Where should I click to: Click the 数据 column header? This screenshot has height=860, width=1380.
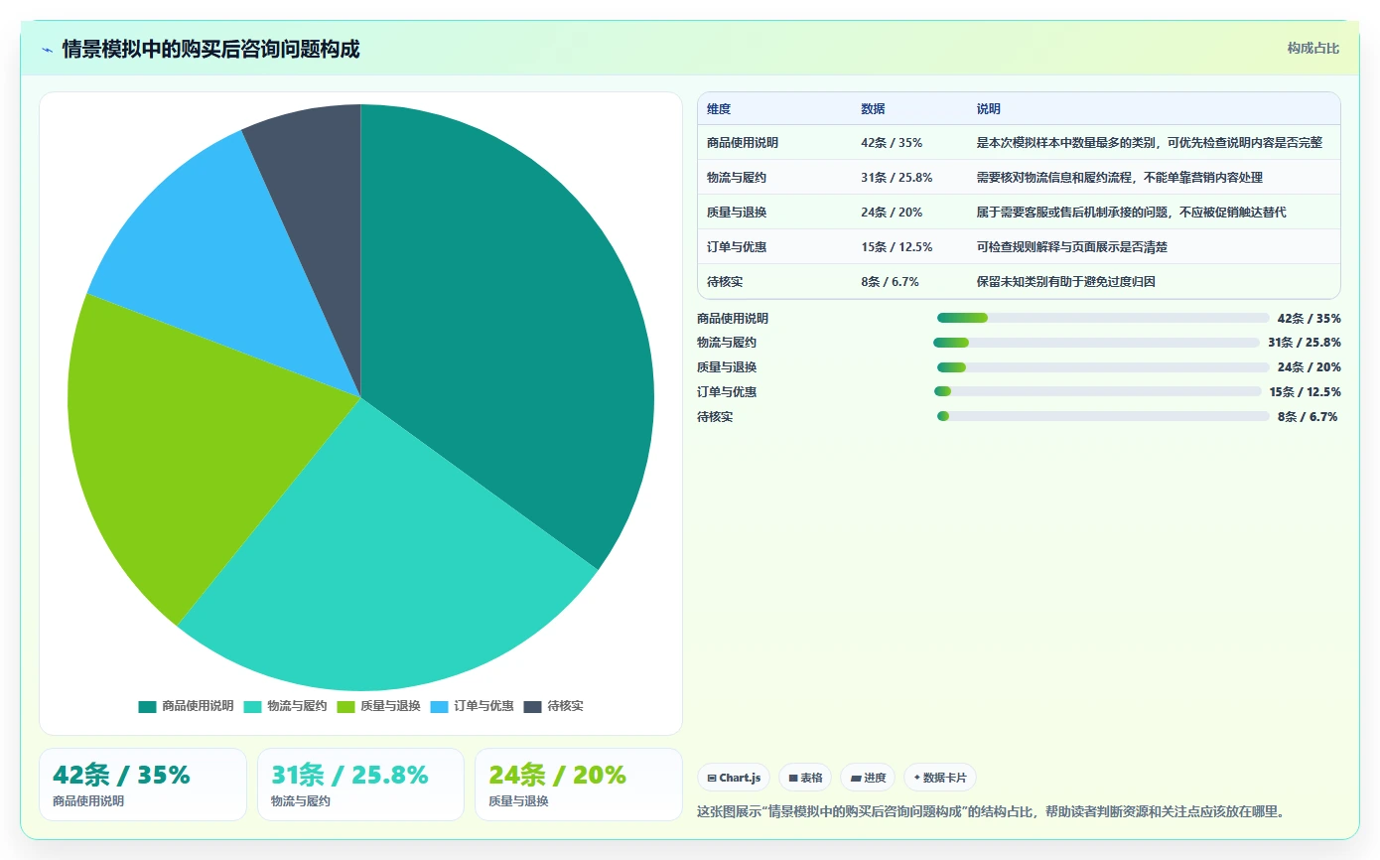(x=873, y=109)
